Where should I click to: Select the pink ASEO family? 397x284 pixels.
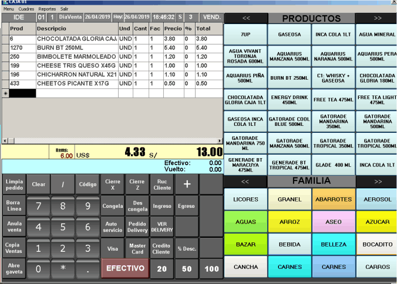pyautogui.click(x=334, y=222)
